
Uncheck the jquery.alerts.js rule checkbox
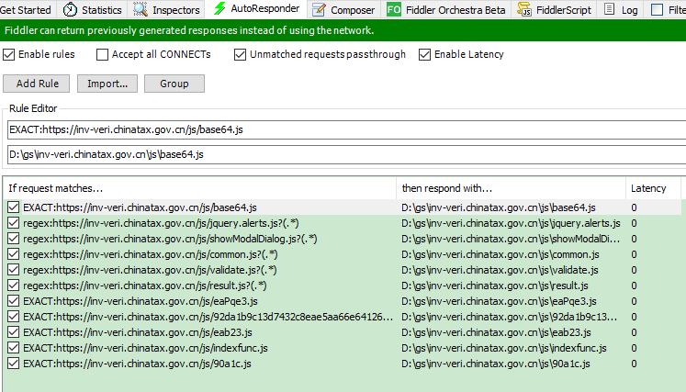coord(14,223)
